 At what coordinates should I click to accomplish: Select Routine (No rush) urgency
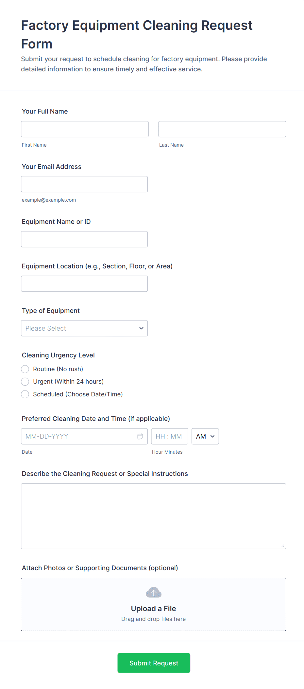click(x=25, y=369)
